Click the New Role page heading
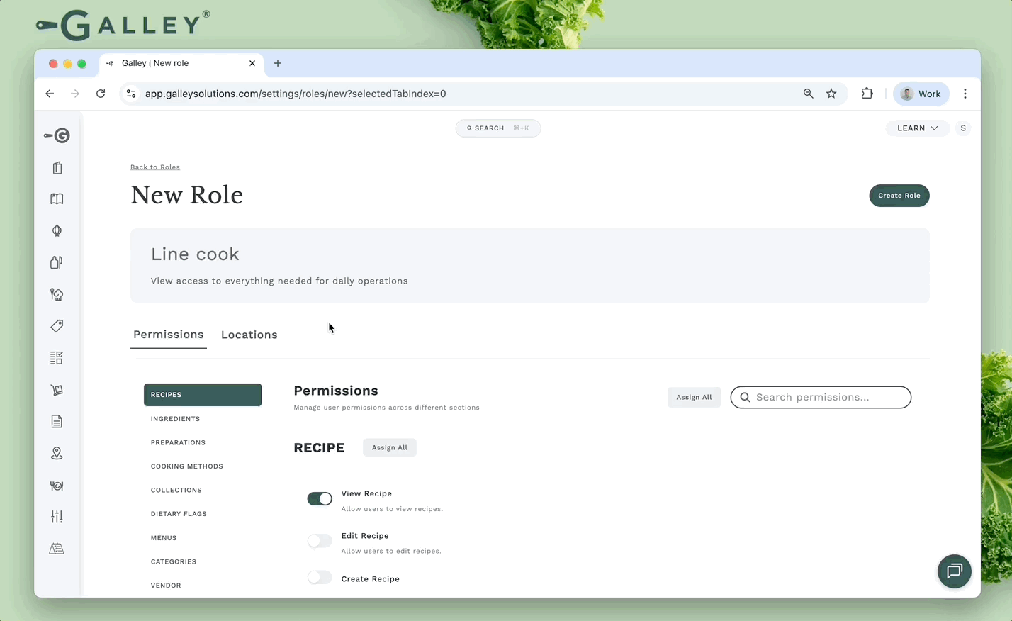 click(187, 195)
